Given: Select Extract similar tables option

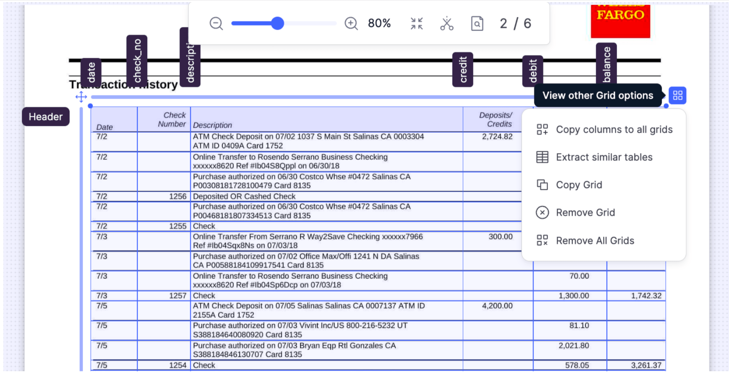Looking at the screenshot, I should [x=604, y=157].
